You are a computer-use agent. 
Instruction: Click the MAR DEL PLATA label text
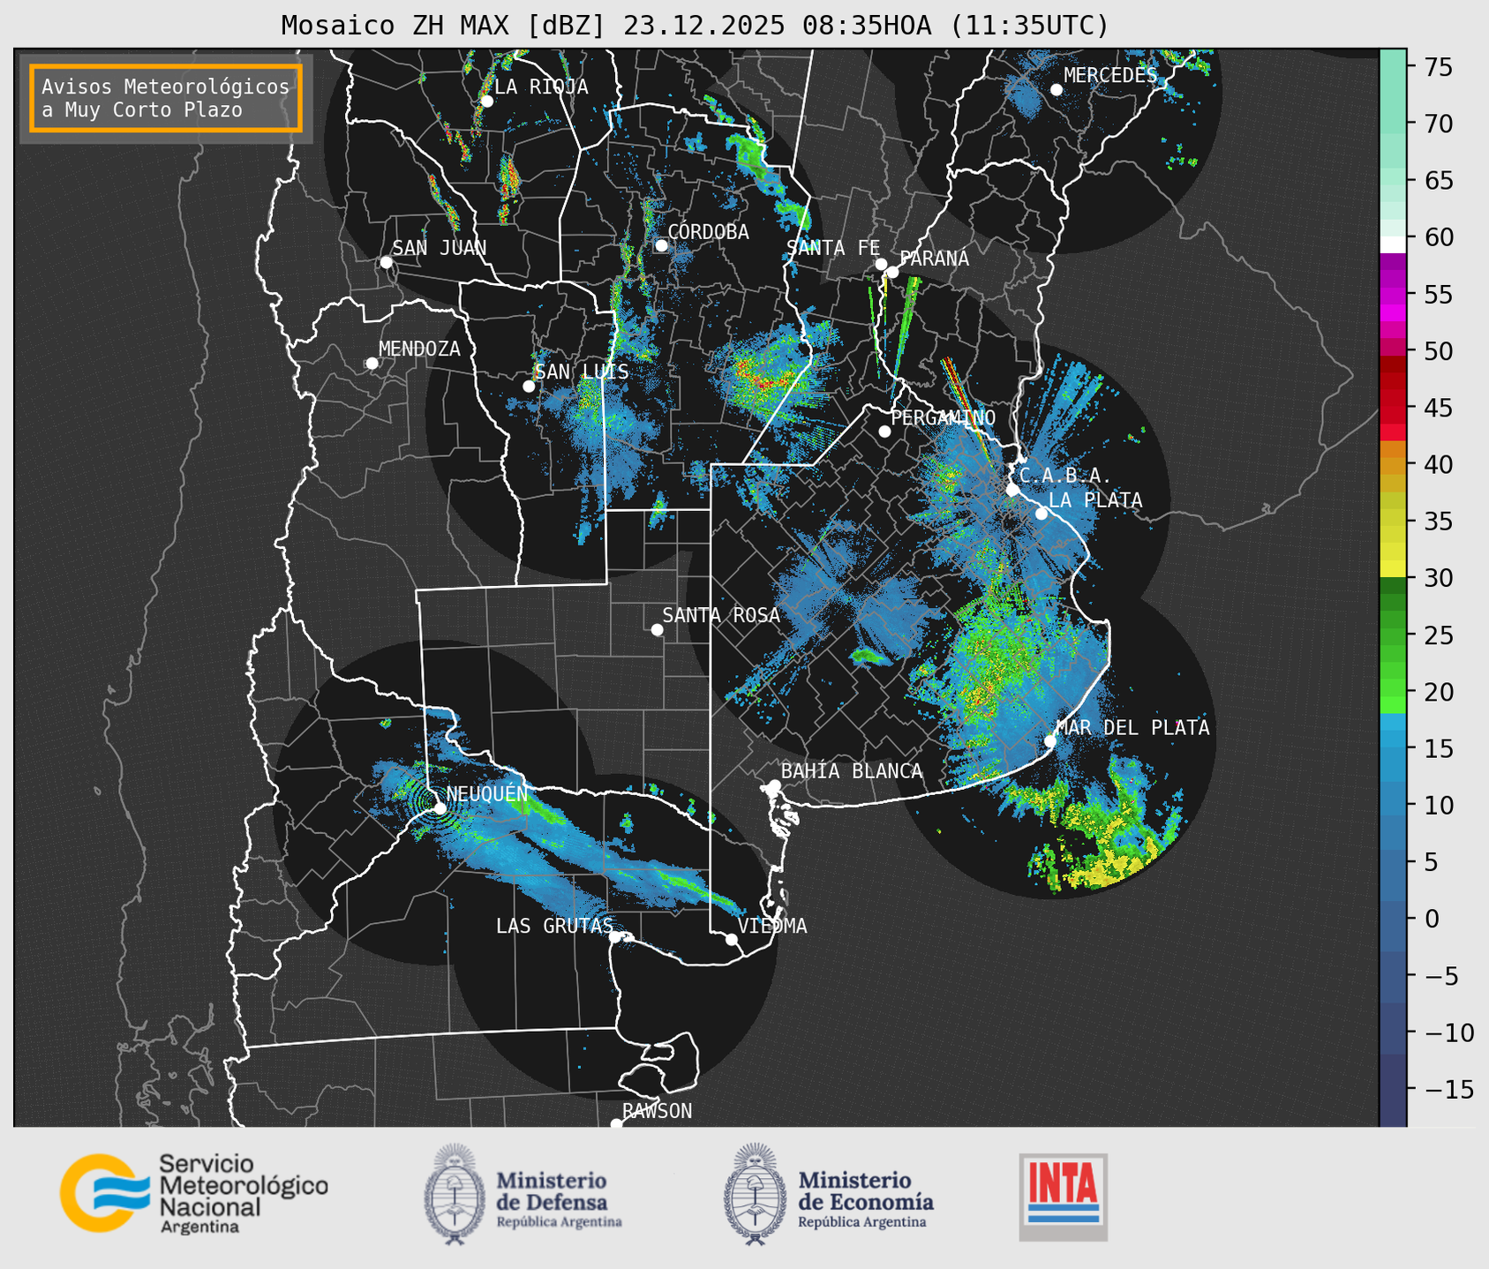(1132, 727)
